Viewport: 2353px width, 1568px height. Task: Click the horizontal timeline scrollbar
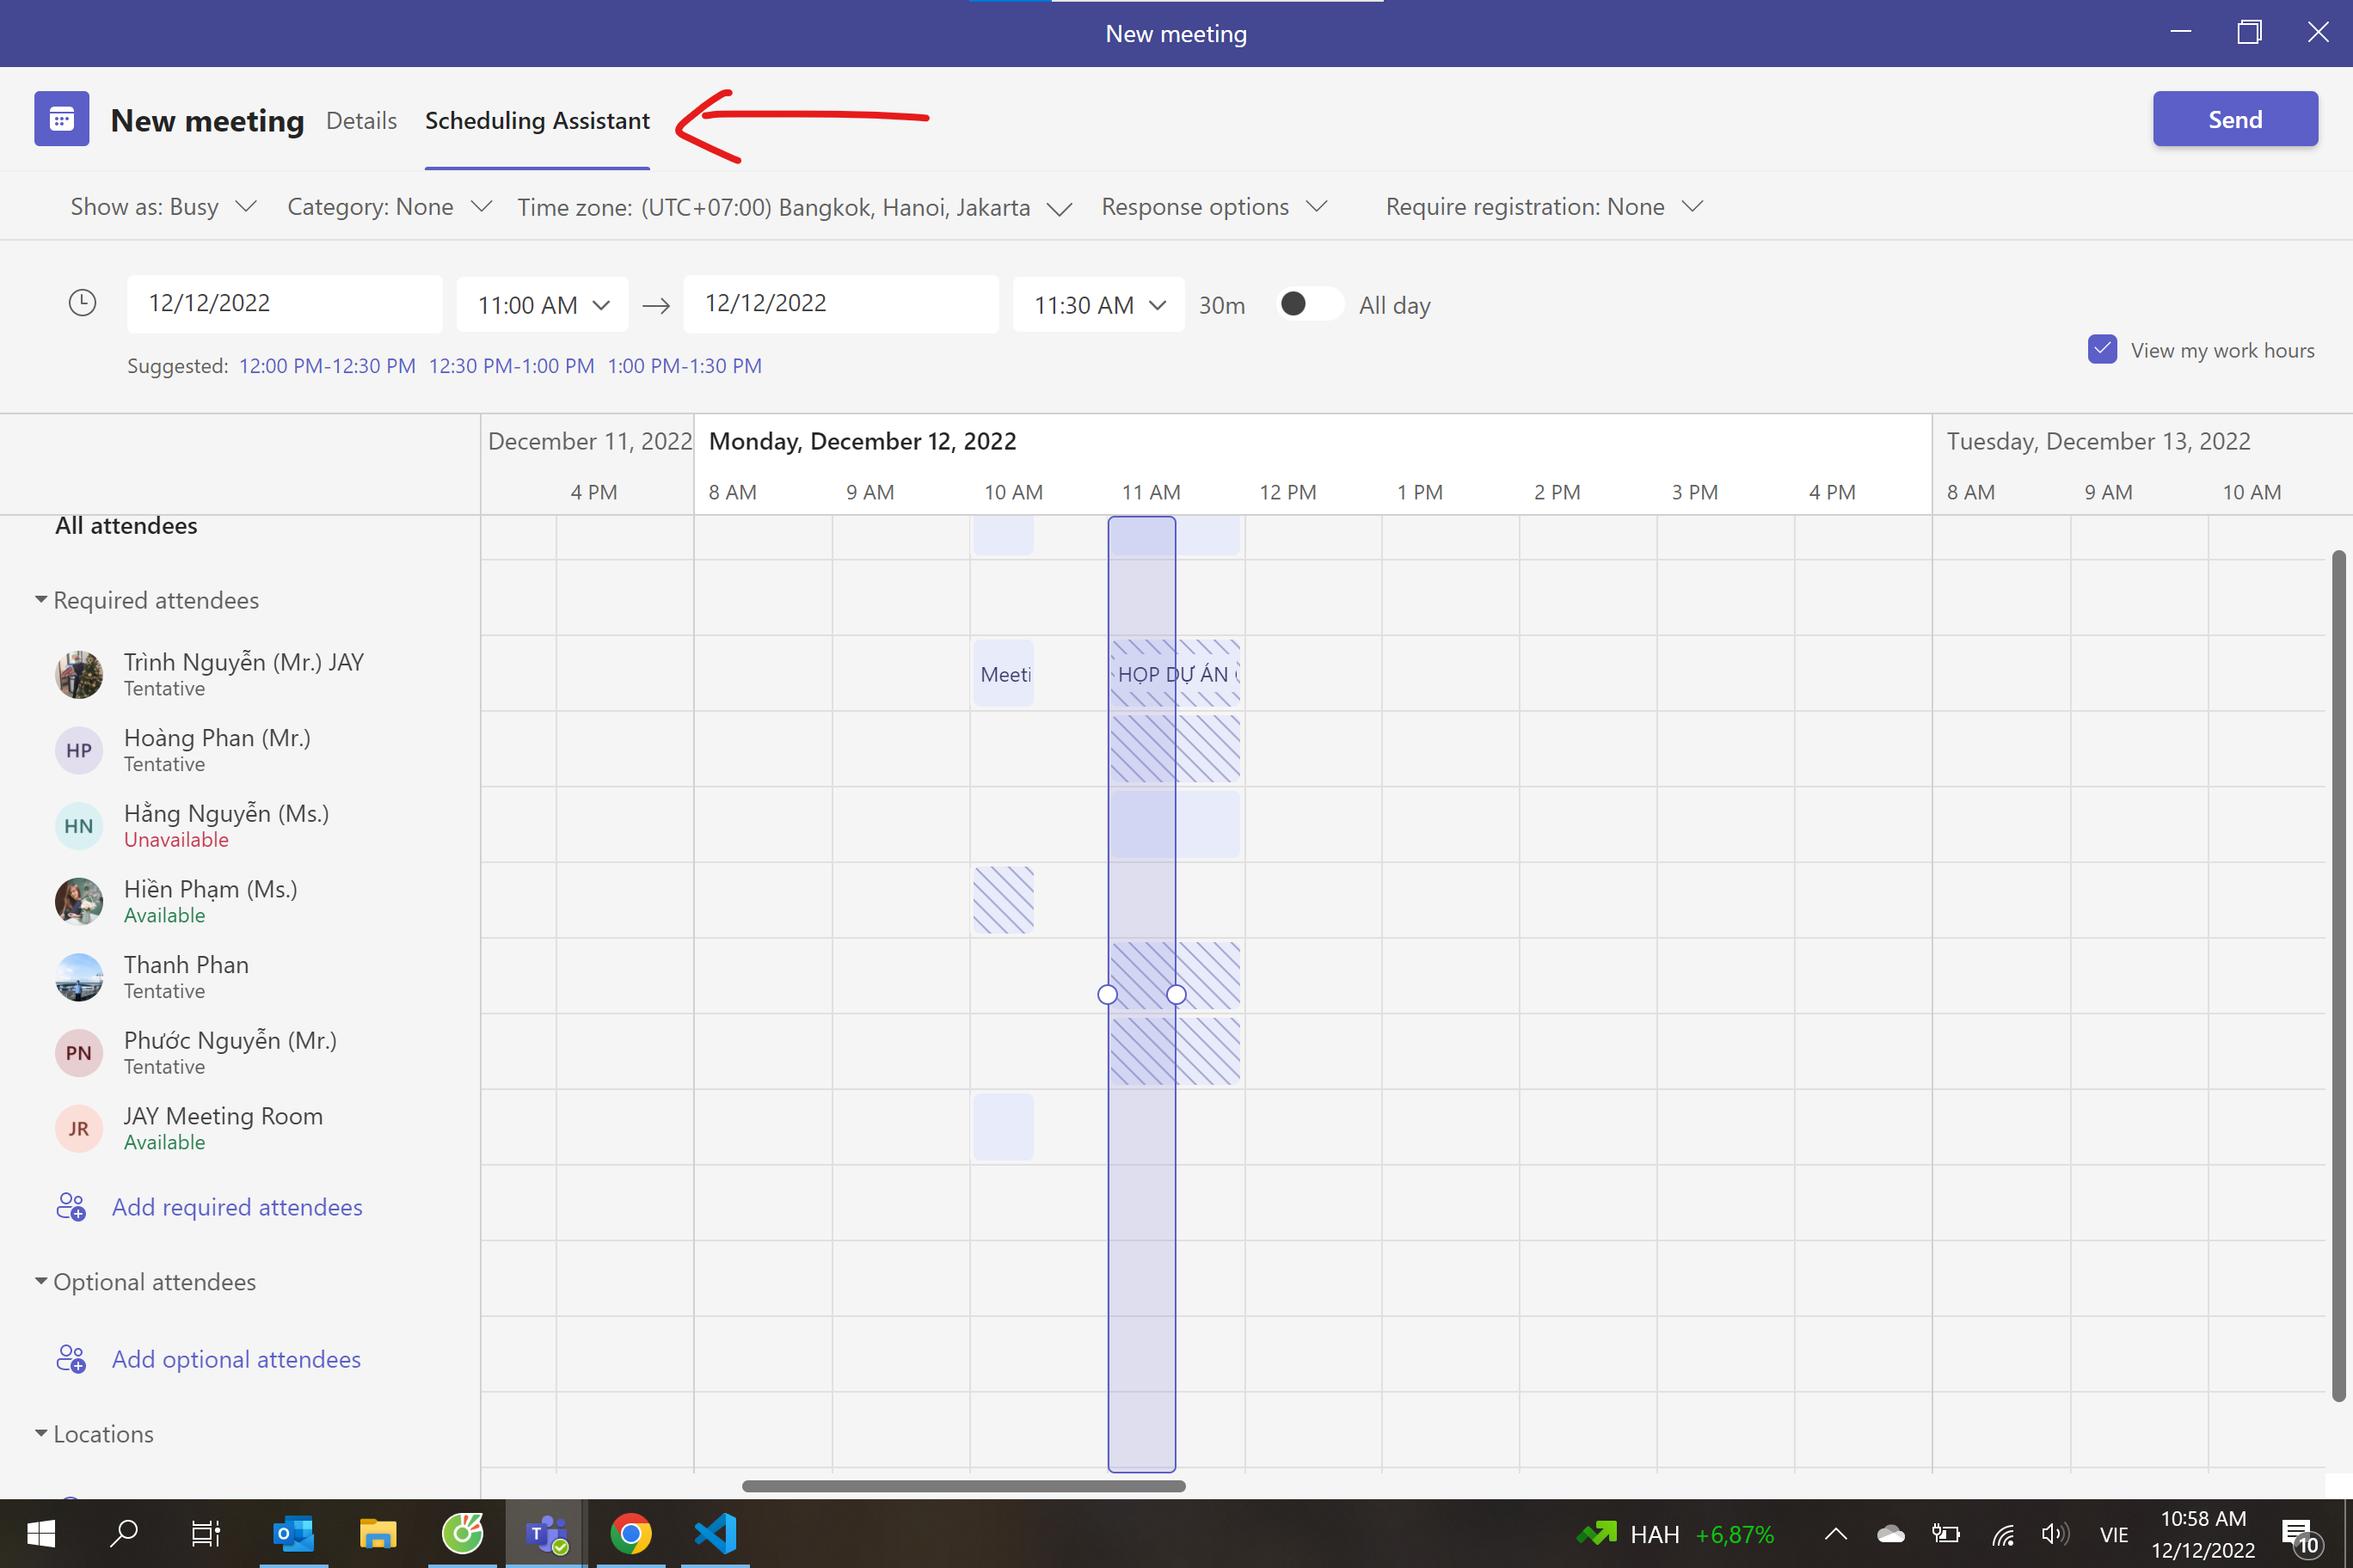963,1486
